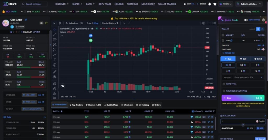Image resolution: width=268 pixels, height=140 pixels.
Task: Open the SNIPER dropdown menu
Action: click(x=77, y=4)
